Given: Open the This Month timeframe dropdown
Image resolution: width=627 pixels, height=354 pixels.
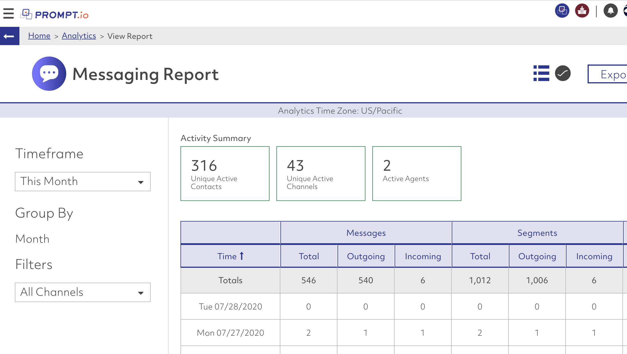Looking at the screenshot, I should pyautogui.click(x=83, y=182).
